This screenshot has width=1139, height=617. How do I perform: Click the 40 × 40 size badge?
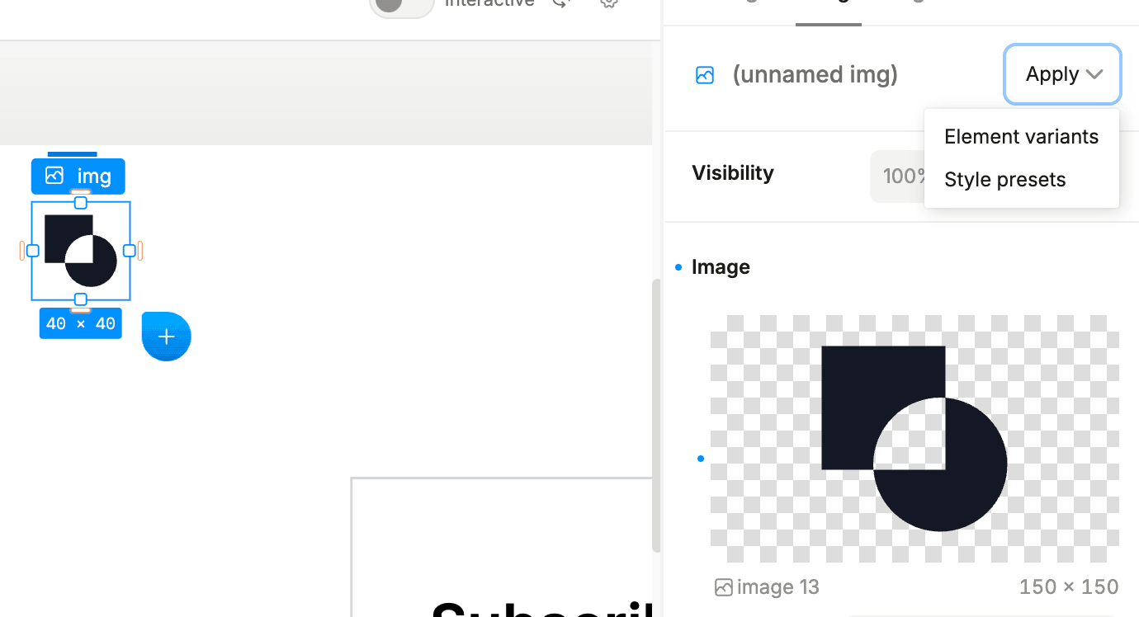click(x=81, y=323)
